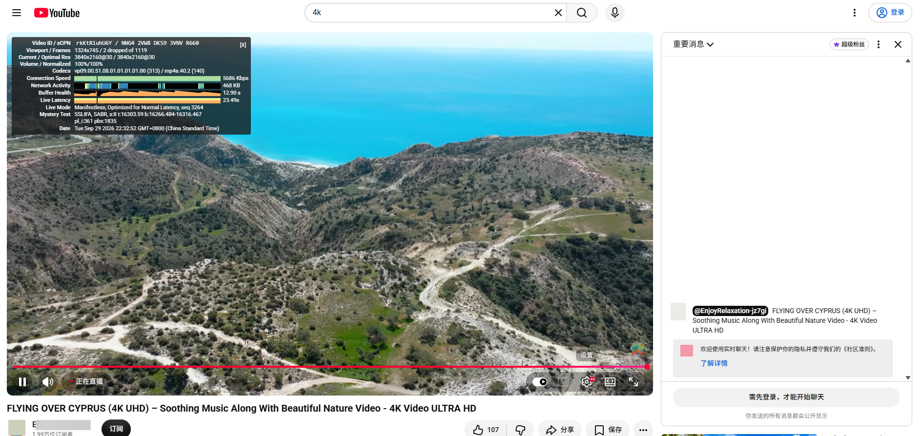The image size is (921, 436).
Task: Subscribe with the 订阅 button
Action: [x=116, y=428]
